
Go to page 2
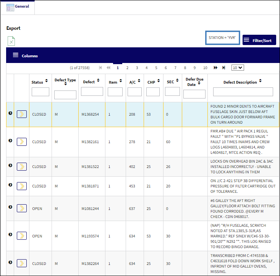(x=127, y=68)
